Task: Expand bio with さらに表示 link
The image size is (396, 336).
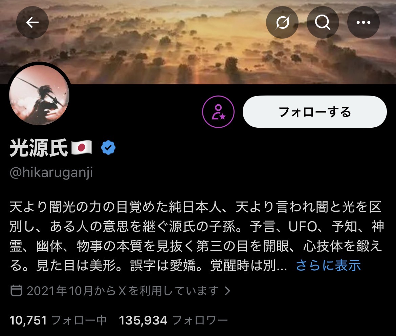Action: 328,265
